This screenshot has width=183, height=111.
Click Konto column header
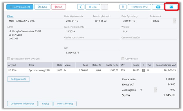(136, 65)
